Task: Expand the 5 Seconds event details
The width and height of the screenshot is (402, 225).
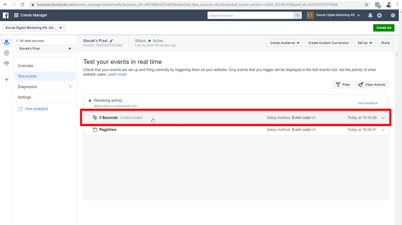Action: tap(383, 117)
